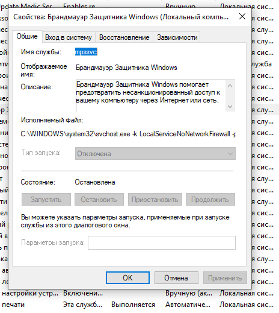279x313 pixels.
Task: Select the highlighted service name mpssvc
Action: point(86,52)
